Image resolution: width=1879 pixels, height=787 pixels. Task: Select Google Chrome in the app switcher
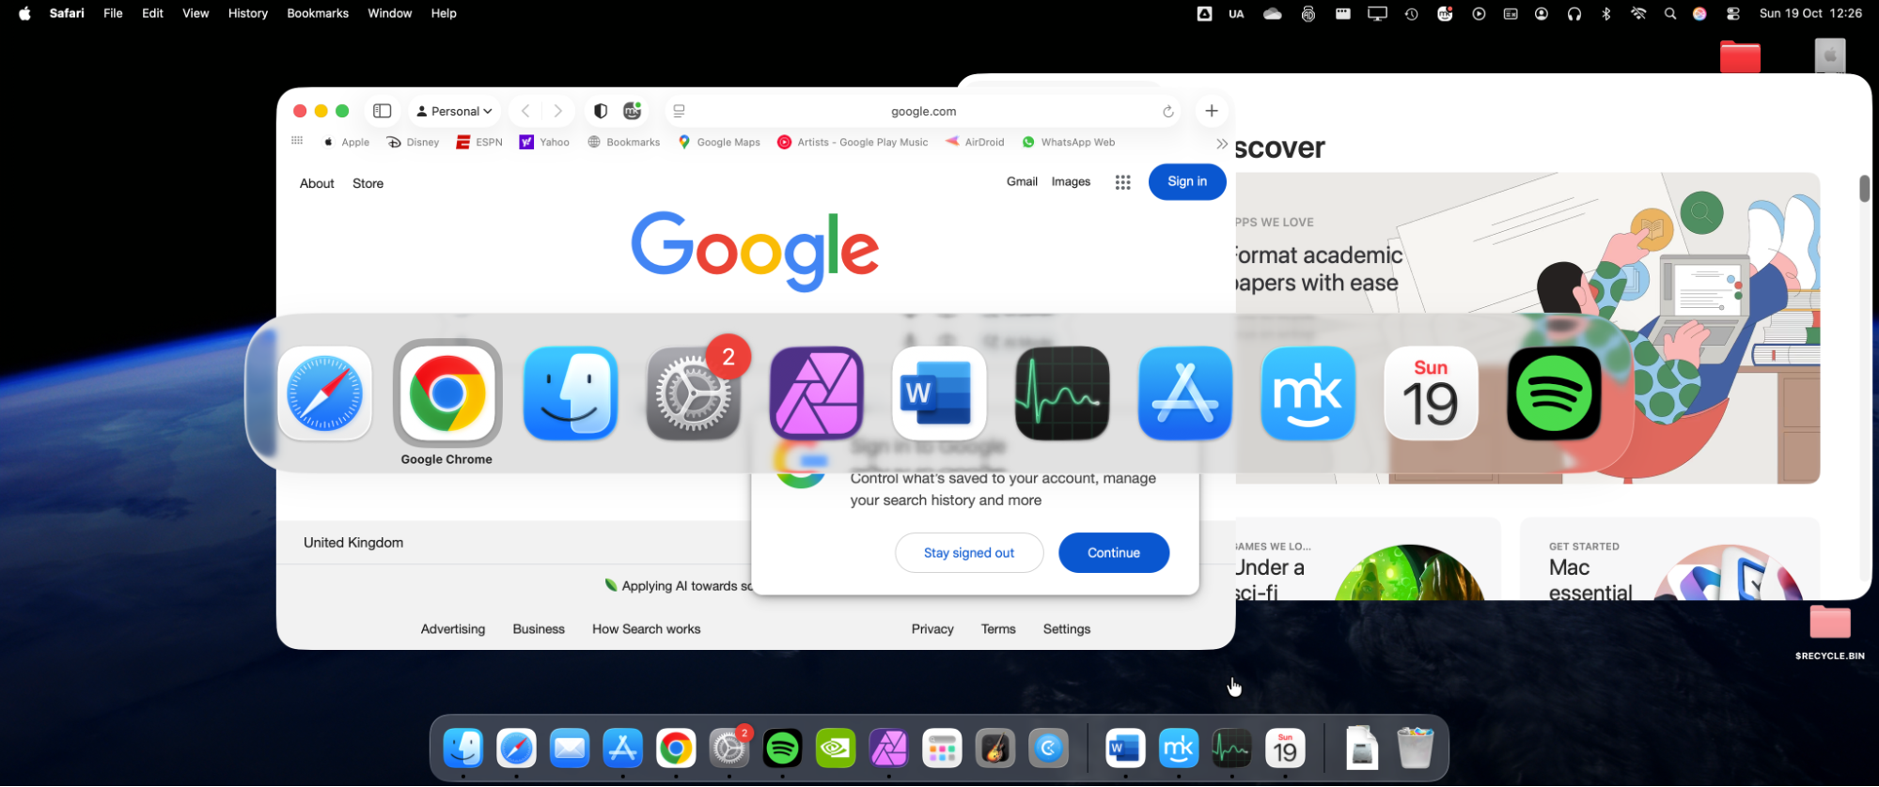(447, 393)
